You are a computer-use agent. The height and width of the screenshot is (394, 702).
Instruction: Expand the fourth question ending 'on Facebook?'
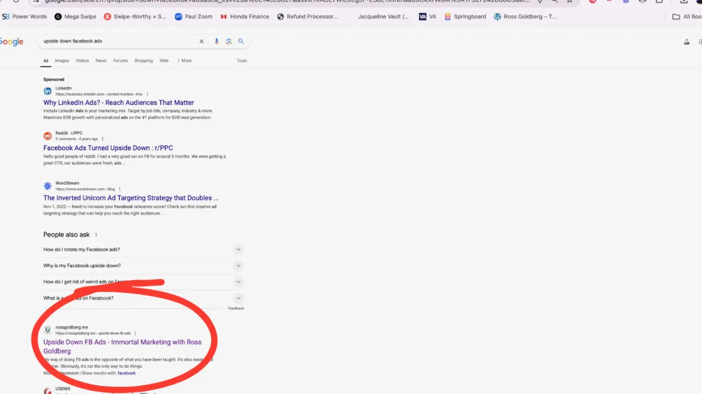click(143, 298)
